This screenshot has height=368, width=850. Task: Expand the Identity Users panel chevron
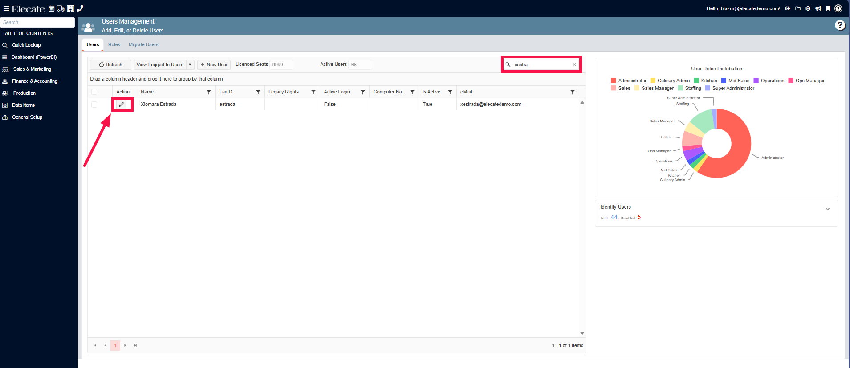coord(827,209)
